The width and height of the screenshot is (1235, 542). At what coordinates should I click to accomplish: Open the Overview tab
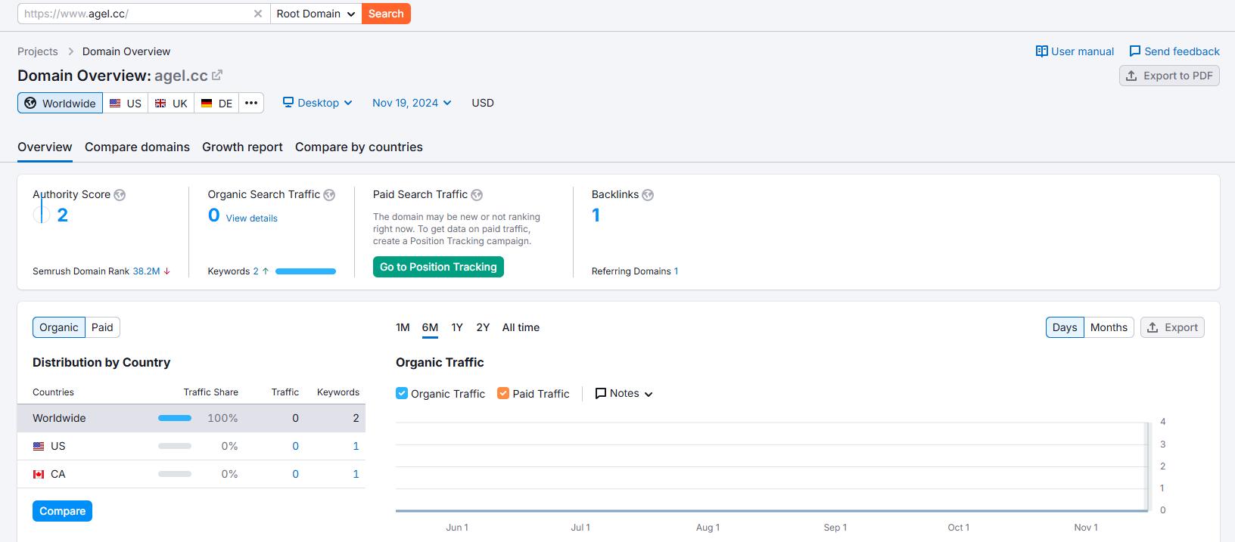pyautogui.click(x=45, y=147)
